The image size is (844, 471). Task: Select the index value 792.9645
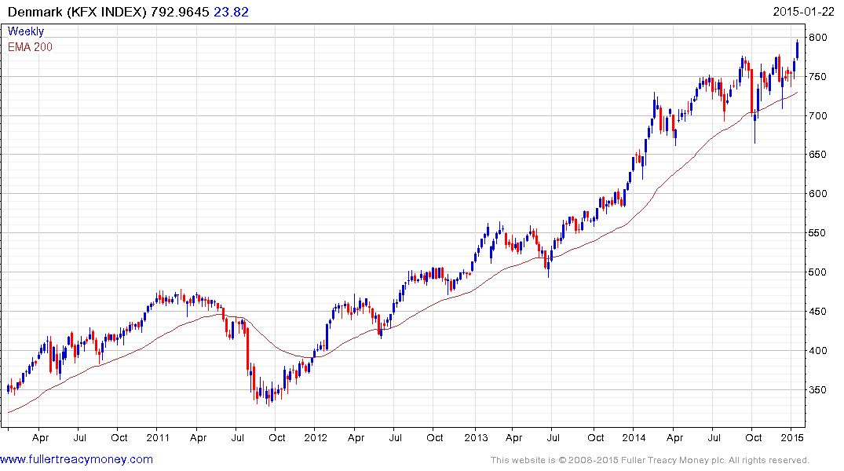180,12
